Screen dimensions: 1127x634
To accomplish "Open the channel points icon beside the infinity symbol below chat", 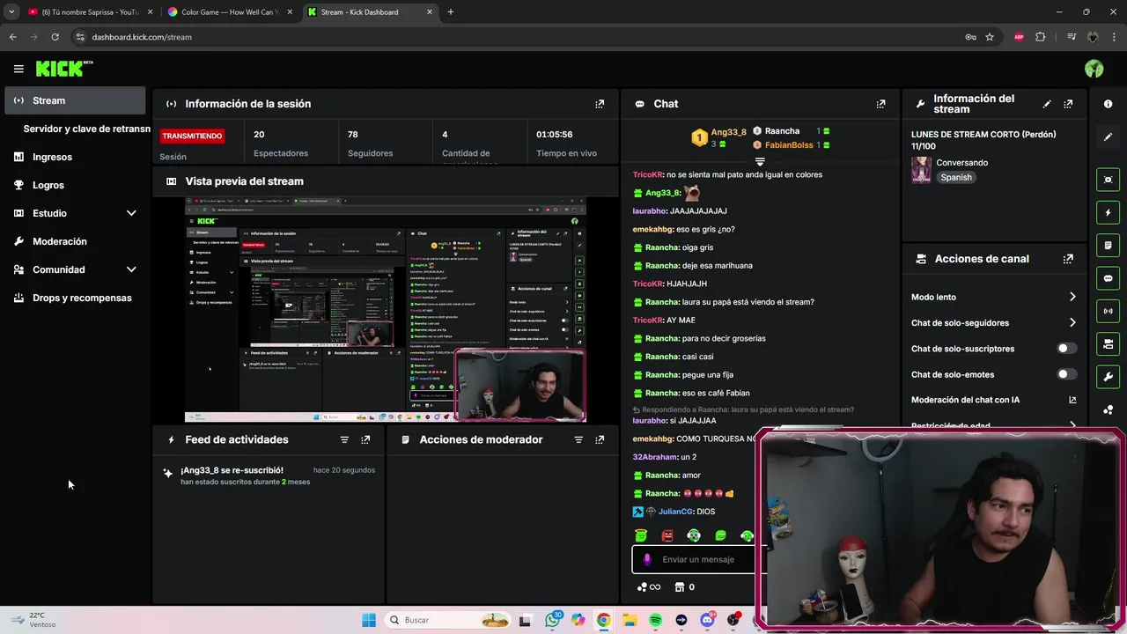I will [x=642, y=587].
